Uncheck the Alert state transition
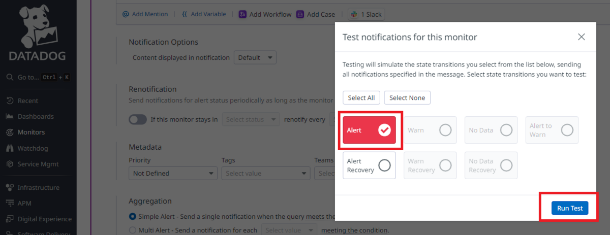Screen dimensions: 610x235 [369, 130]
